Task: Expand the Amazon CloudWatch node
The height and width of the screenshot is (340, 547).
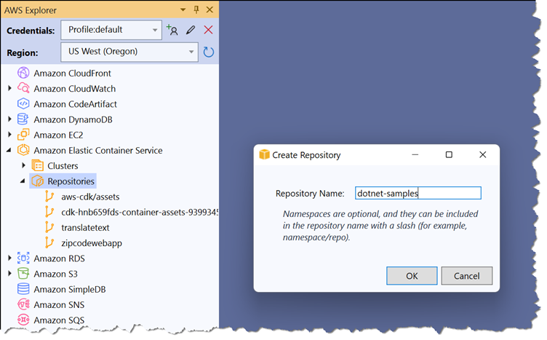Action: click(9, 88)
